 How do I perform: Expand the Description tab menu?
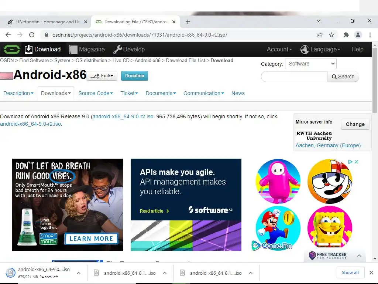18,93
